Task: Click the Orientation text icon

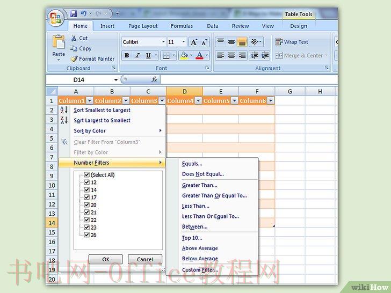Action: click(x=255, y=42)
